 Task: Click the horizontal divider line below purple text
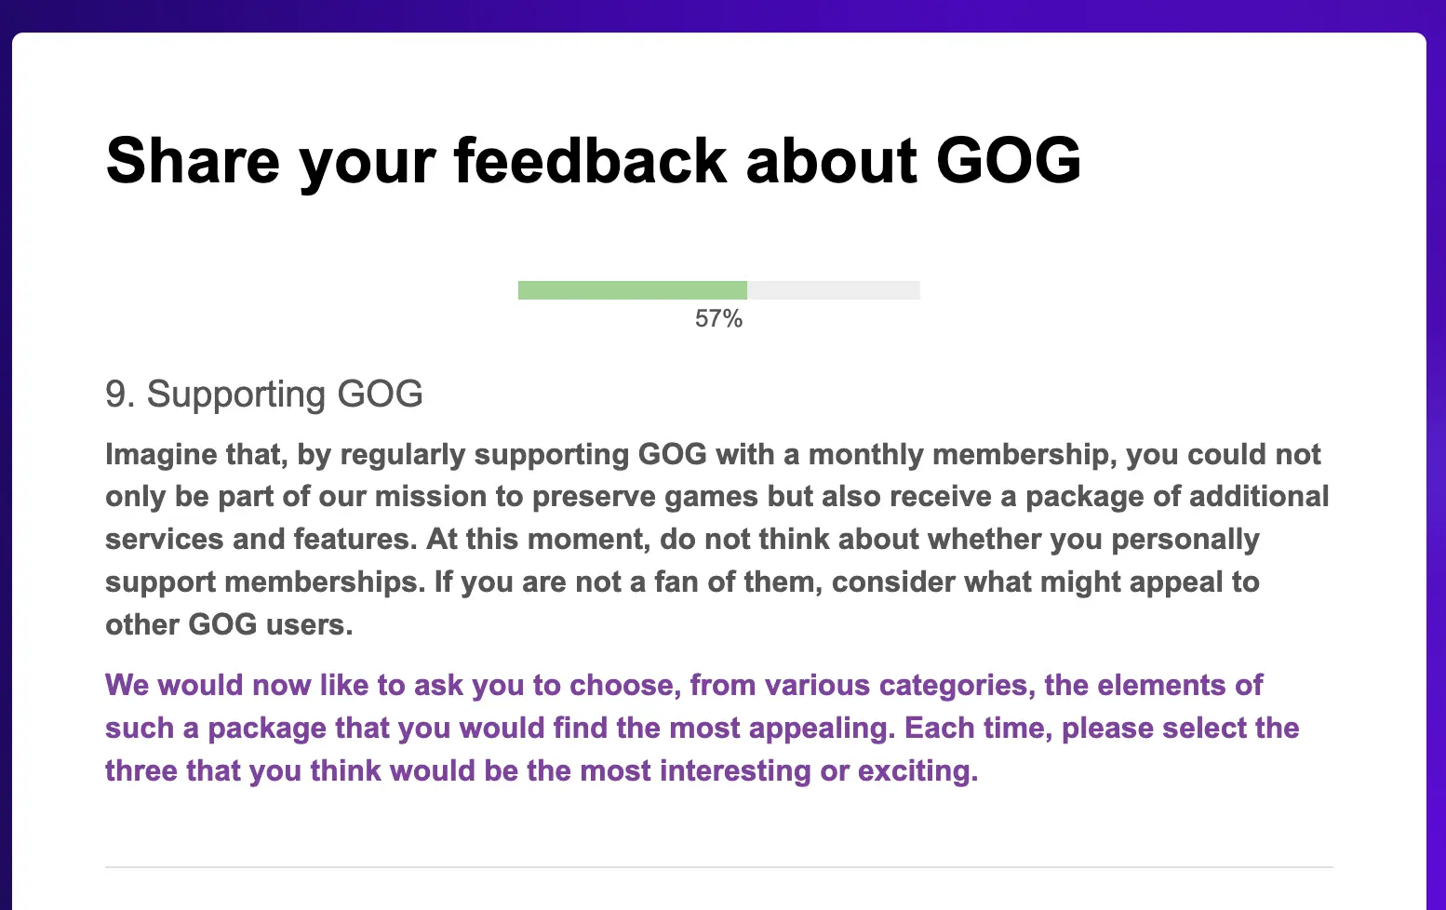point(719,867)
